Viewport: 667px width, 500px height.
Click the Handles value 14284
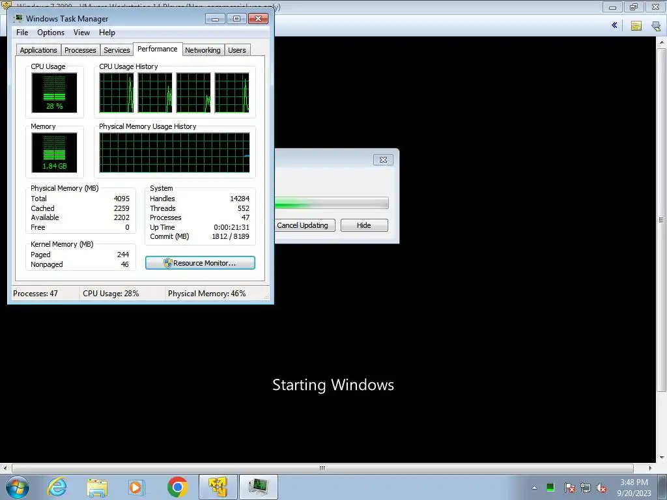240,199
